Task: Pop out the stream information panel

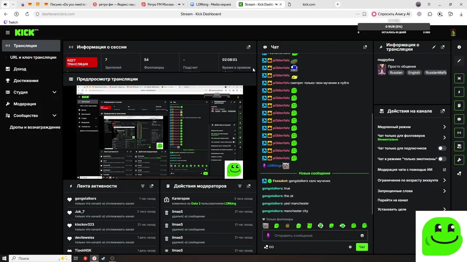Action: (443, 47)
